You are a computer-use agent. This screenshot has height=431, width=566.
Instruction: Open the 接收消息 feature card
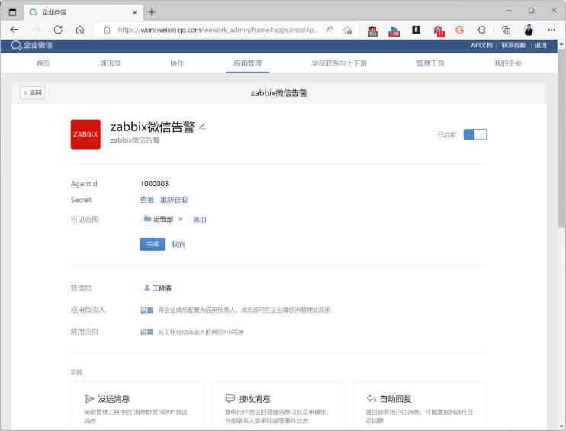pos(279,406)
